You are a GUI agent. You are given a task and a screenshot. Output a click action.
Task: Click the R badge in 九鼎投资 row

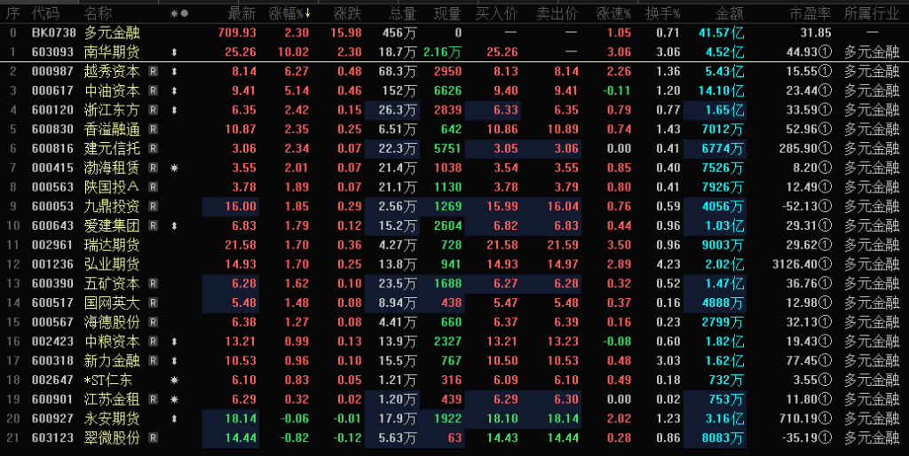coord(153,207)
